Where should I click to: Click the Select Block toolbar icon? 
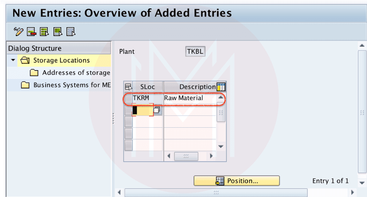coord(57,31)
